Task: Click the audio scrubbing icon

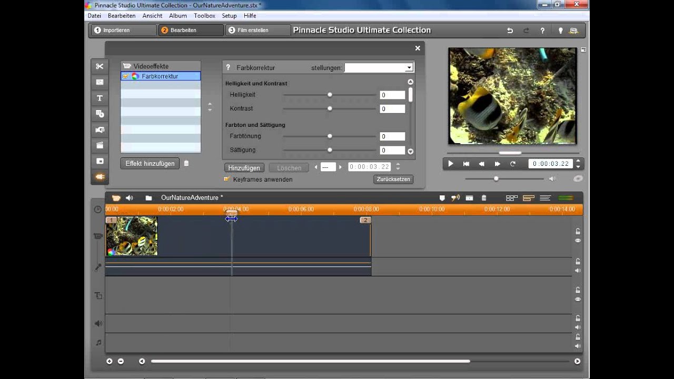Action: pos(455,198)
